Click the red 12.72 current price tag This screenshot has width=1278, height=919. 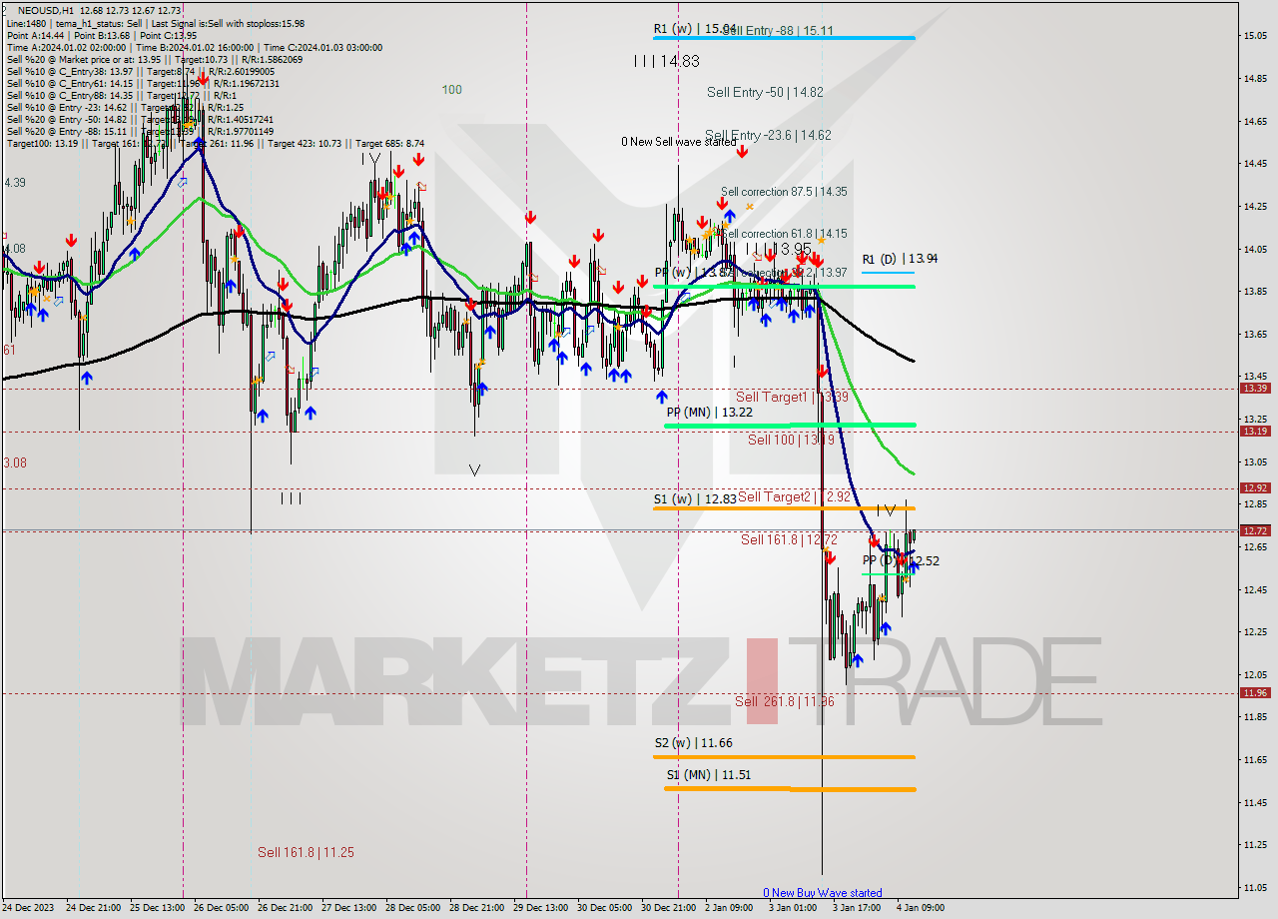1255,530
